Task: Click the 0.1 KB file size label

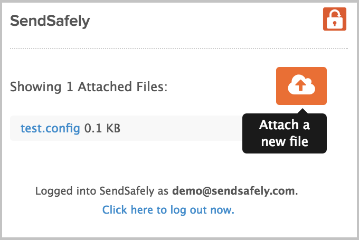Action: [x=102, y=128]
